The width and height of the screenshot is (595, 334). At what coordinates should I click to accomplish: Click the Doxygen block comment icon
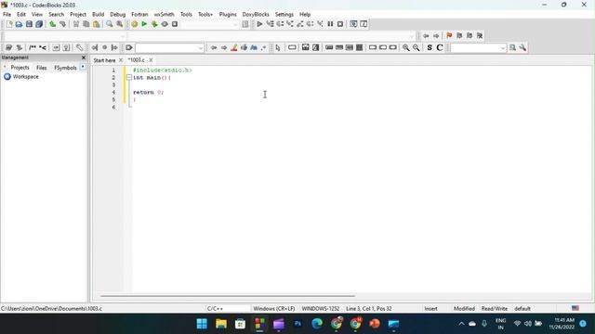pos(33,47)
